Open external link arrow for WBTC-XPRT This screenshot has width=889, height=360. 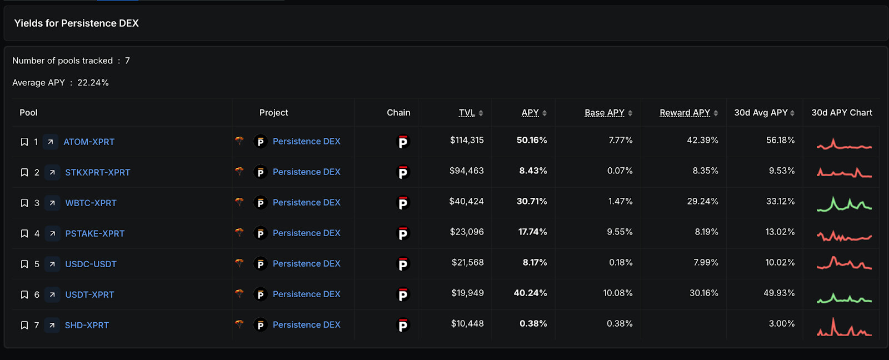[52, 203]
